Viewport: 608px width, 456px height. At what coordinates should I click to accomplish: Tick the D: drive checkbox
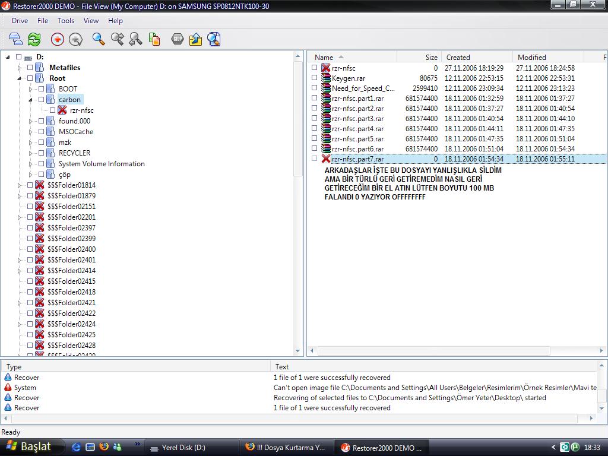[18, 56]
